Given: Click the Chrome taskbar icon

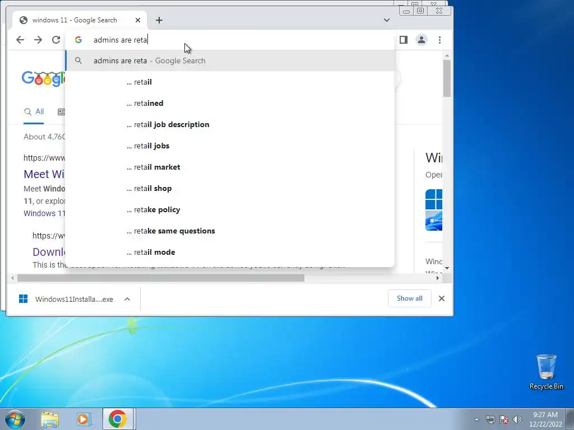Looking at the screenshot, I should tap(118, 419).
